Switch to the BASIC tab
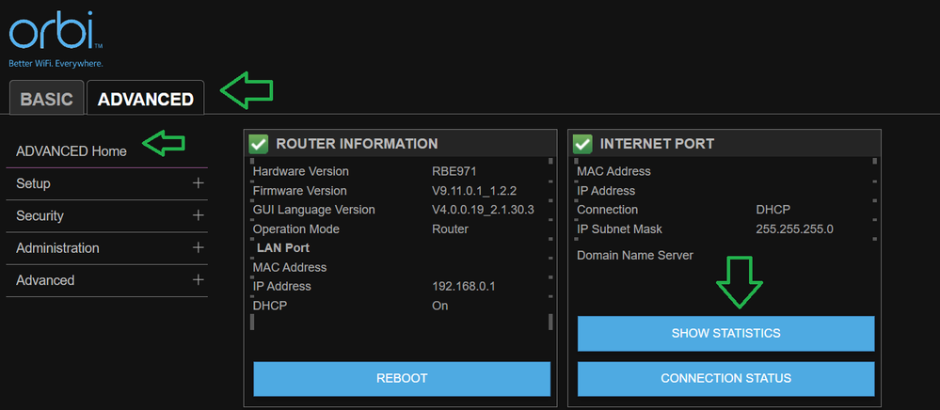940x410 pixels. click(x=46, y=99)
